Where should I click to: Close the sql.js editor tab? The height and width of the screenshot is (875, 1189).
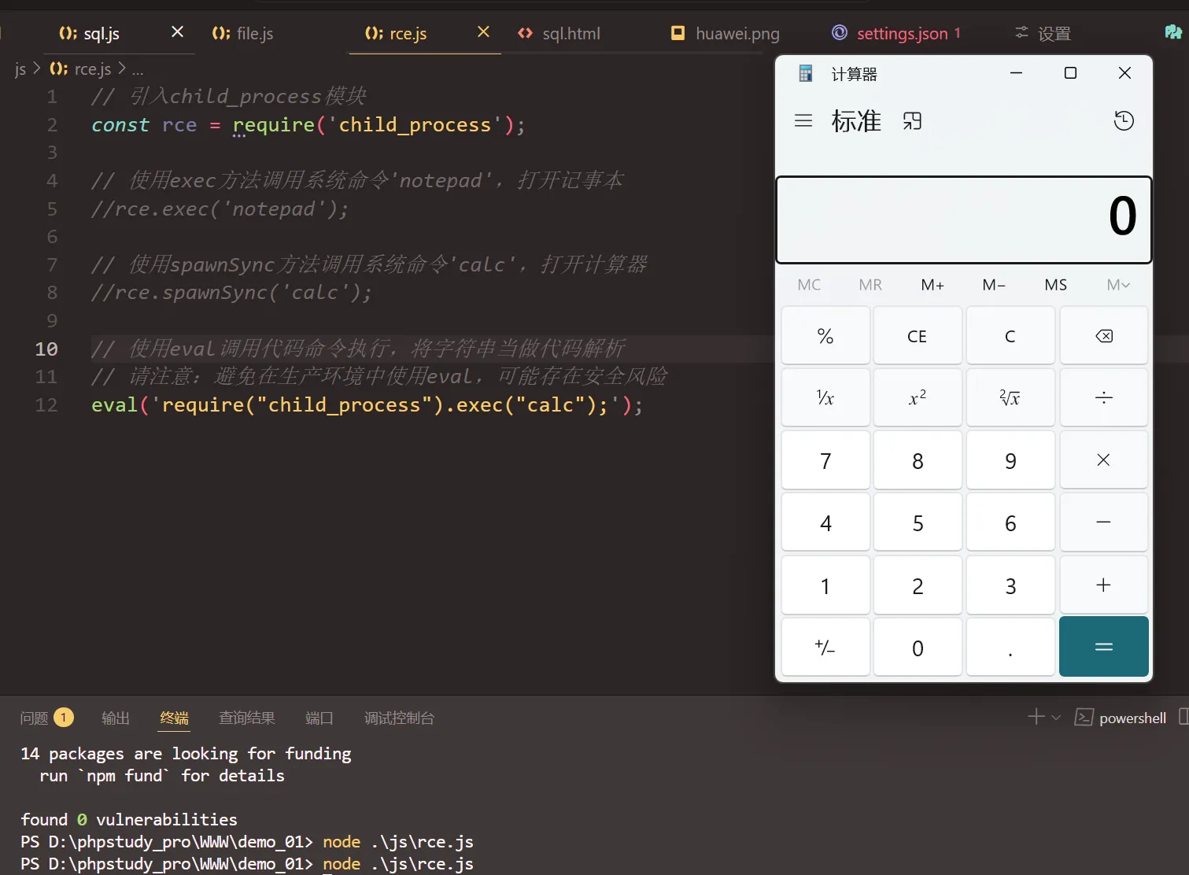click(177, 31)
